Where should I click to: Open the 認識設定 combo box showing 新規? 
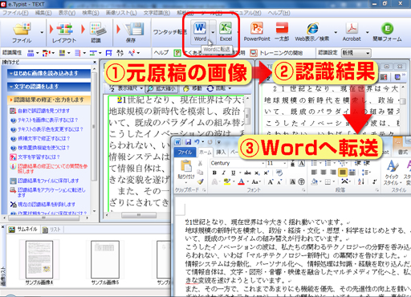click(x=356, y=53)
